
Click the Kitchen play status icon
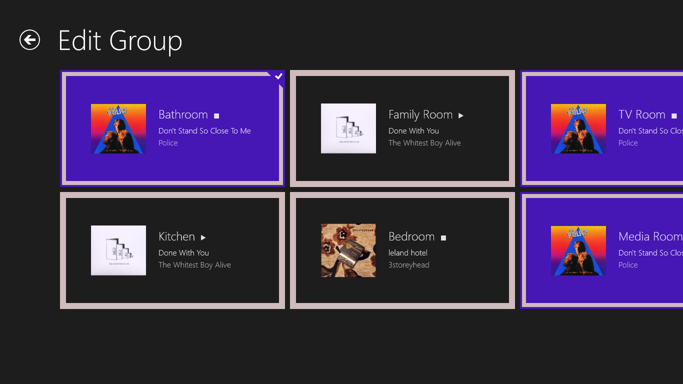[x=203, y=238]
